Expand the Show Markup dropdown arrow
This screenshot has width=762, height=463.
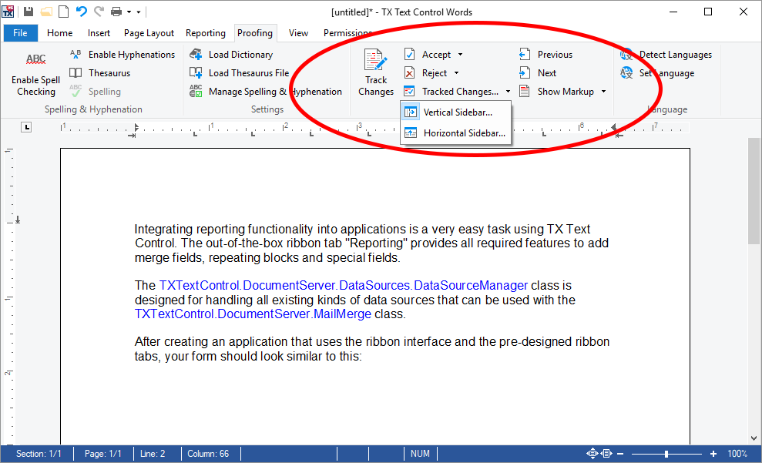pyautogui.click(x=603, y=92)
